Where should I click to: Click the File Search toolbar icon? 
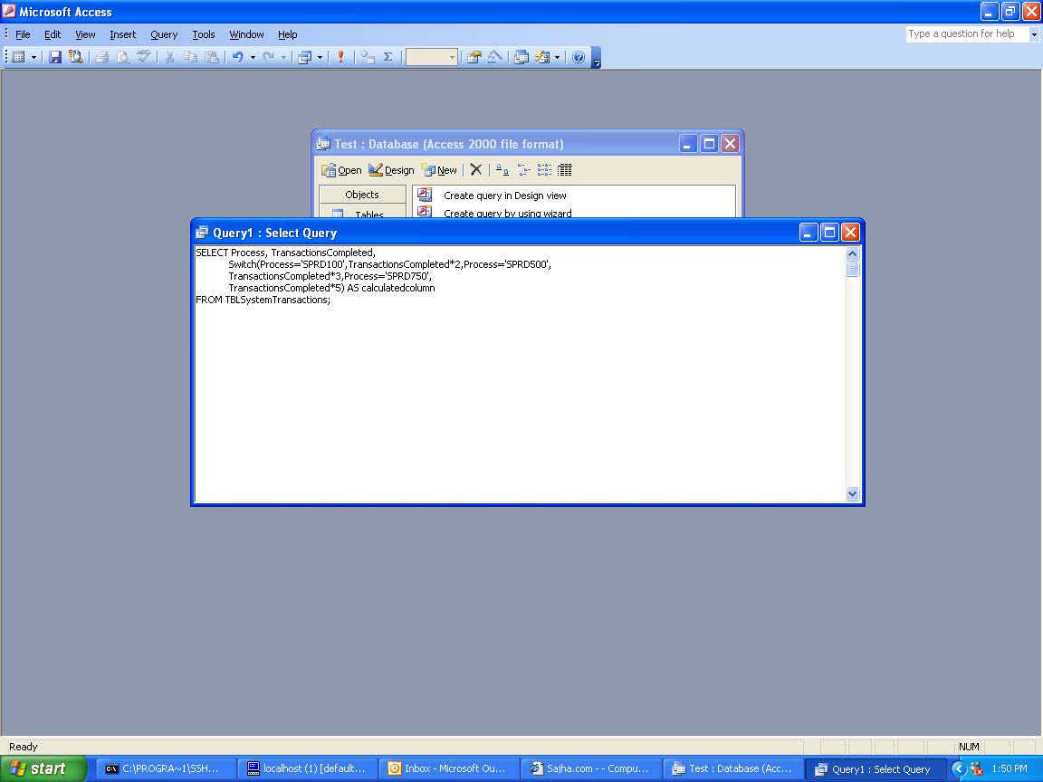pos(76,57)
